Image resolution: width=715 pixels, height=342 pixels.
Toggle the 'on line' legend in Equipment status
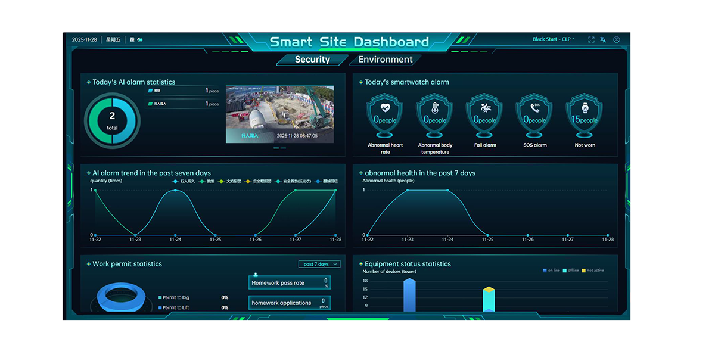pyautogui.click(x=551, y=271)
